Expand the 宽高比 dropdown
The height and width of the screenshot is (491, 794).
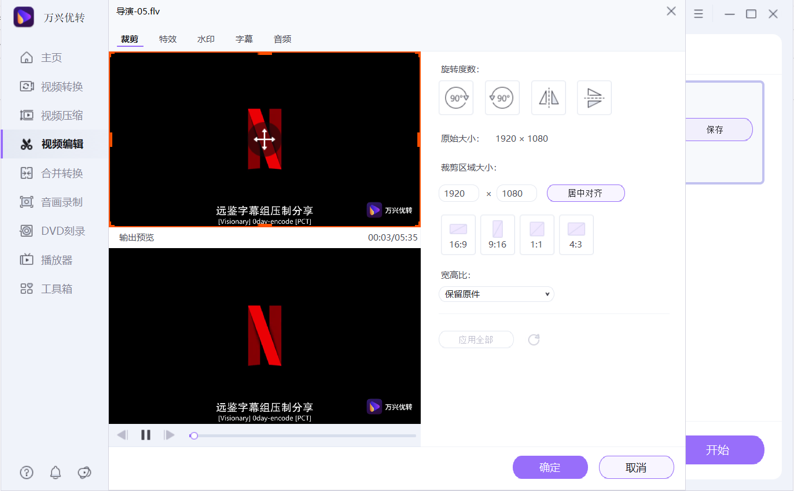click(x=497, y=294)
